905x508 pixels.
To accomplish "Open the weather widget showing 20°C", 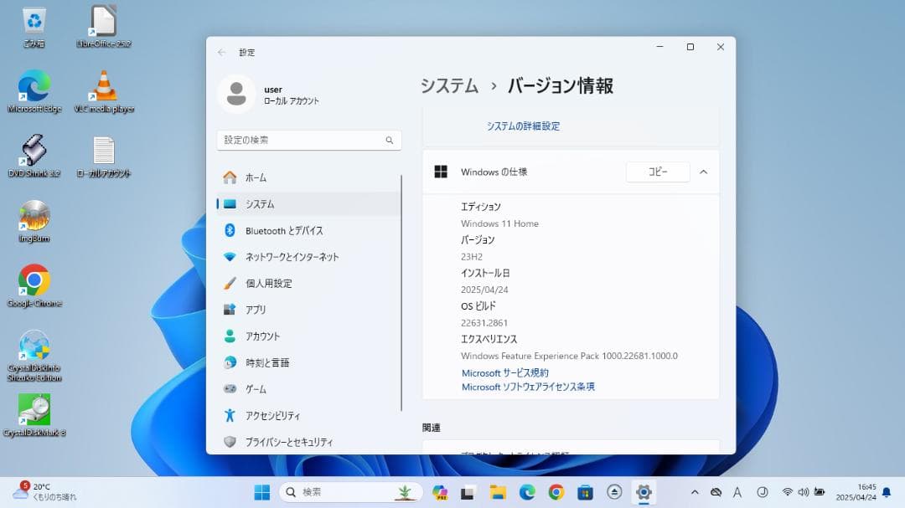I will (44, 491).
